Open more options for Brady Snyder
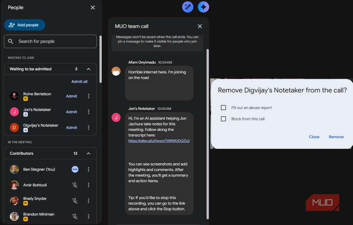 pyautogui.click(x=89, y=201)
